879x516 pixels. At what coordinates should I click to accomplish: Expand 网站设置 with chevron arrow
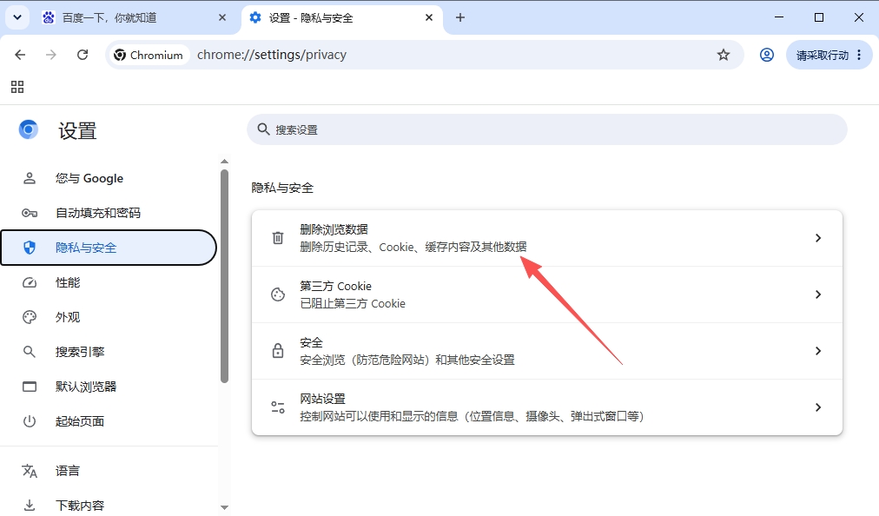coord(818,407)
